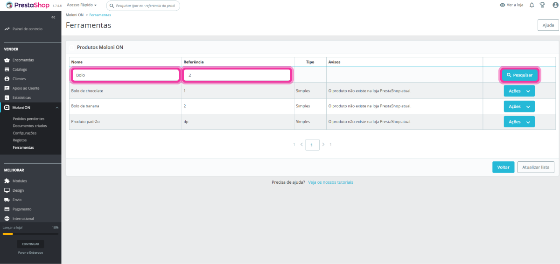Click the Clientes person icon
This screenshot has height=264, width=560.
coord(7,79)
